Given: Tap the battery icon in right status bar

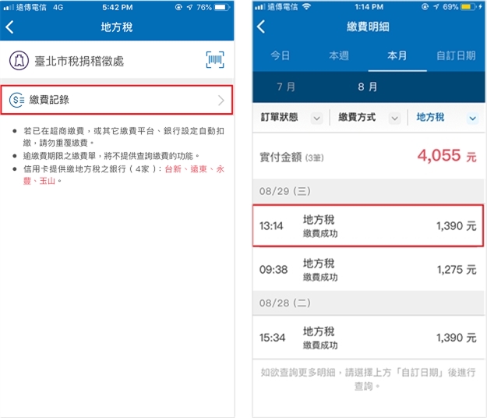Looking at the screenshot, I should (x=468, y=7).
